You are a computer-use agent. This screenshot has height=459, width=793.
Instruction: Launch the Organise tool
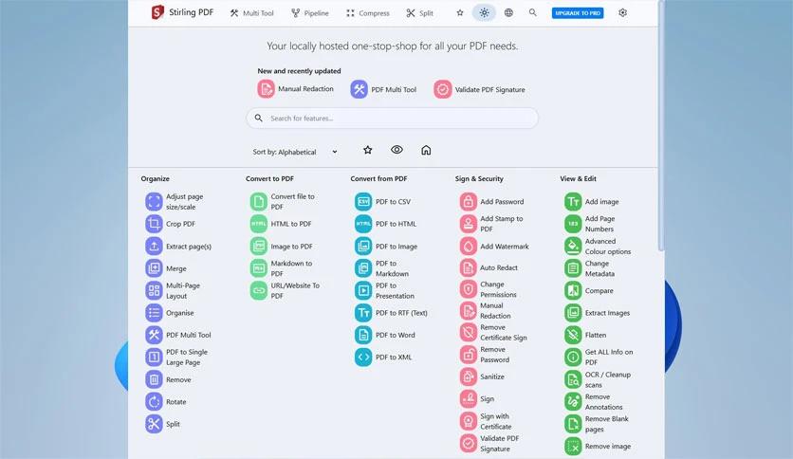(170, 312)
